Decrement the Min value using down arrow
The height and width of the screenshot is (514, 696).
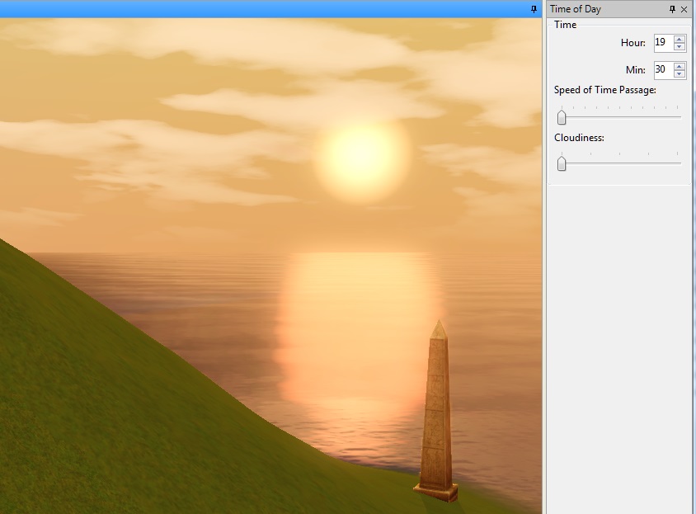pyautogui.click(x=680, y=75)
